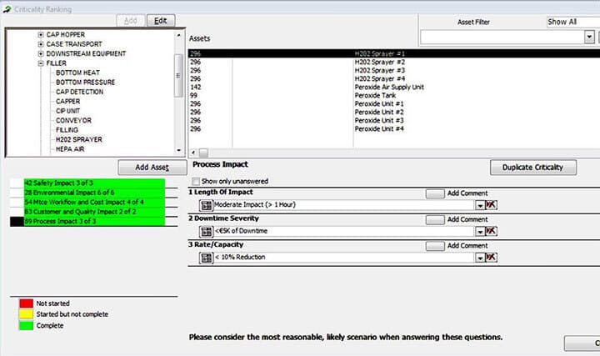Open the Show All combo box
This screenshot has width=600, height=356.
tap(573, 22)
